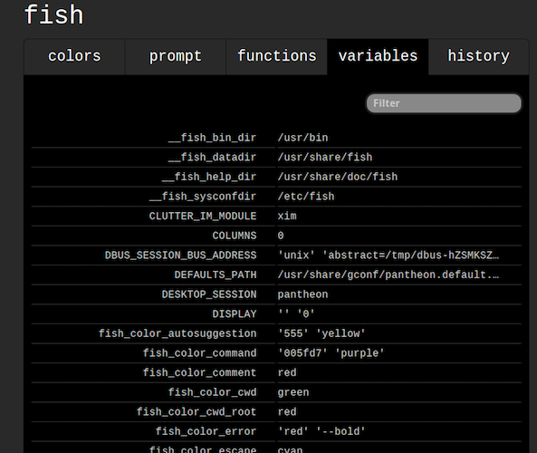537x453 pixels.
Task: Open the history tab
Action: [x=478, y=56]
